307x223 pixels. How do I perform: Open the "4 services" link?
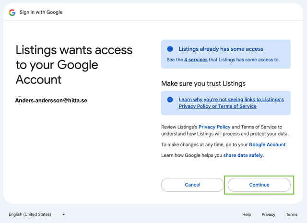pyautogui.click(x=196, y=60)
